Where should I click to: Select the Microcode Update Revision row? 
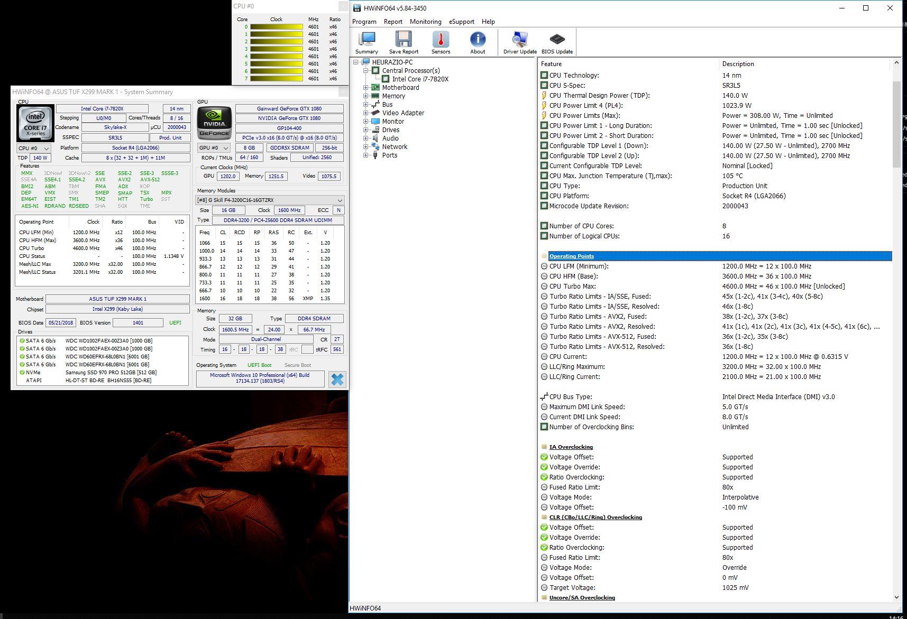coord(715,206)
